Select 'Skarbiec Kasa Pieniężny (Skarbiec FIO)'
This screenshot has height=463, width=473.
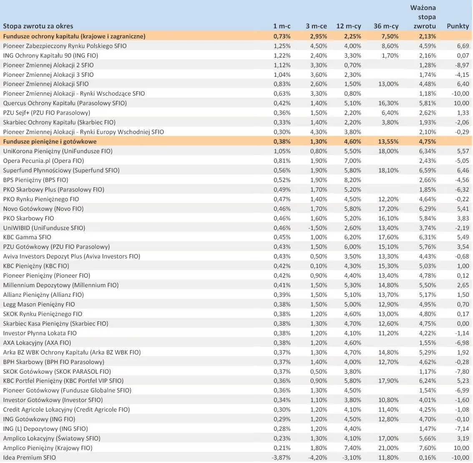tap(55, 324)
